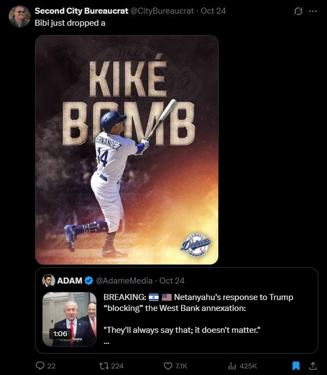327x375 pixels.
Task: Open the Oct 24 post timestamp
Action: pyautogui.click(x=213, y=11)
